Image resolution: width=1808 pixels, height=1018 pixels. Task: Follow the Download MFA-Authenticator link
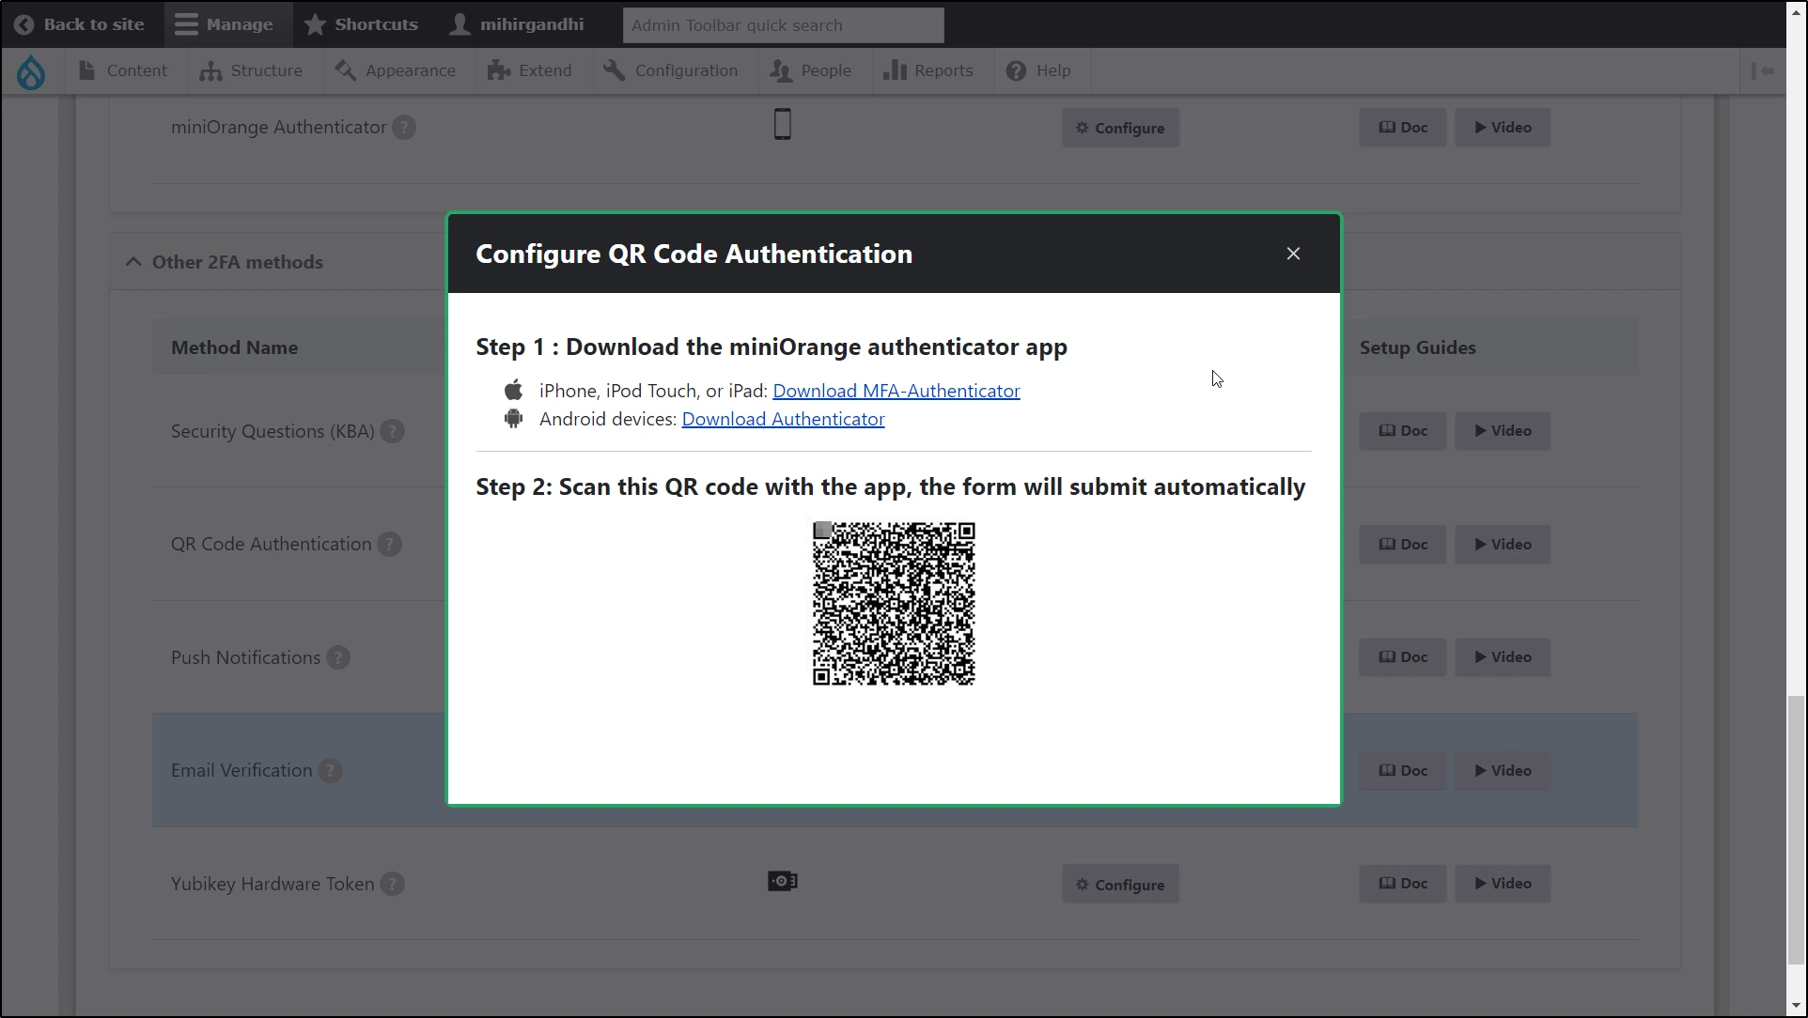click(896, 391)
